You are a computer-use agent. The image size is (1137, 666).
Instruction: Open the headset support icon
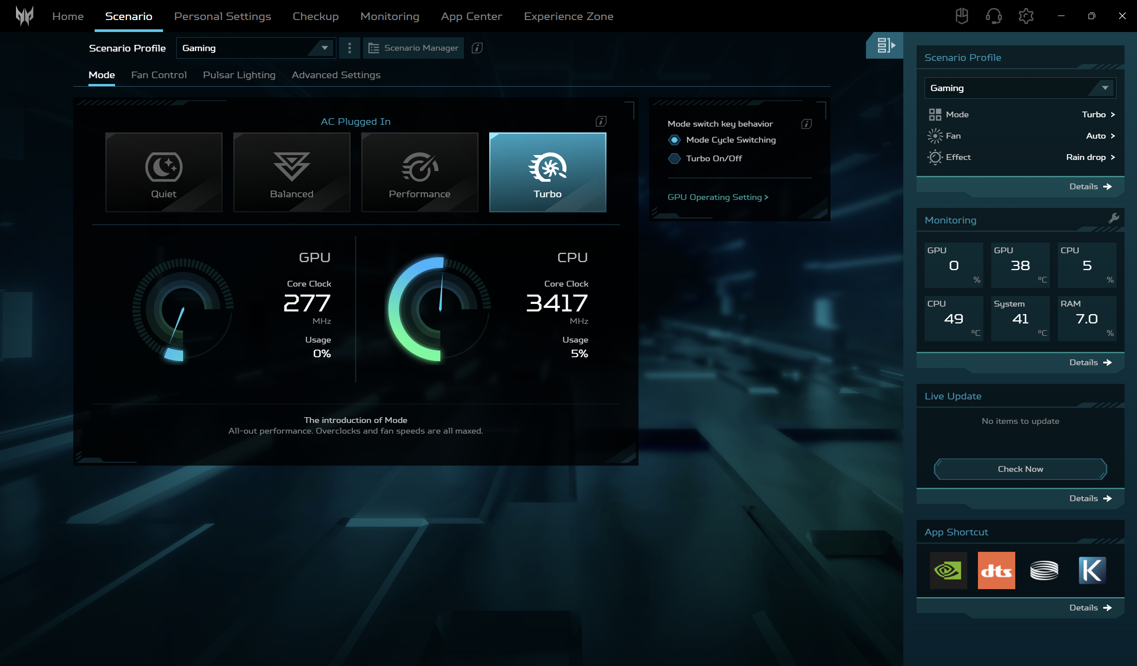pos(993,16)
